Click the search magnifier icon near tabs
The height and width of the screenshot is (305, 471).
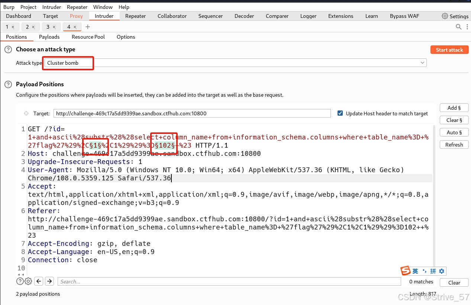click(459, 27)
